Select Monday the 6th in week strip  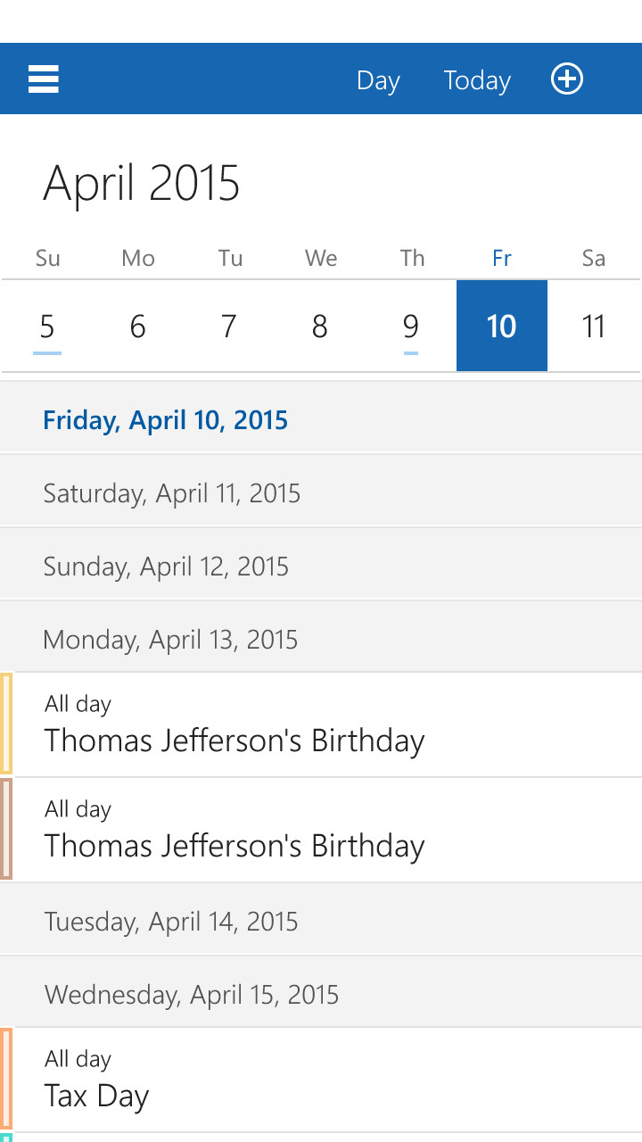pos(137,327)
